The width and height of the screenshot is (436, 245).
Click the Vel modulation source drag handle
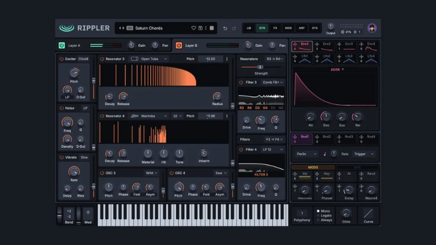[x=295, y=174]
